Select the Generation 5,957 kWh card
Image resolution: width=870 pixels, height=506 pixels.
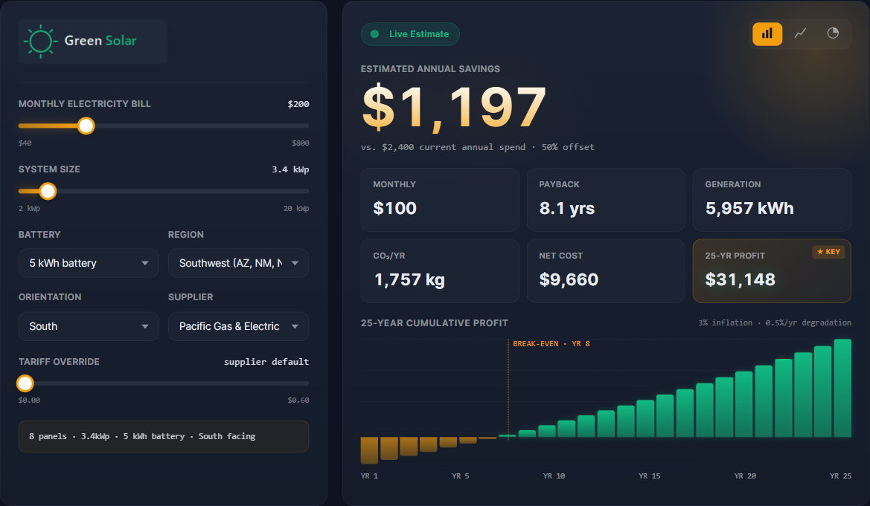click(772, 200)
